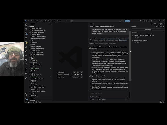Open the Auto model picker in chat input

[x=96, y=97]
